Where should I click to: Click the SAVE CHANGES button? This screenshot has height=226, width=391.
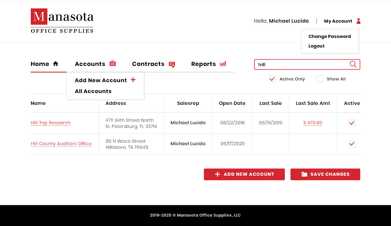click(325, 174)
